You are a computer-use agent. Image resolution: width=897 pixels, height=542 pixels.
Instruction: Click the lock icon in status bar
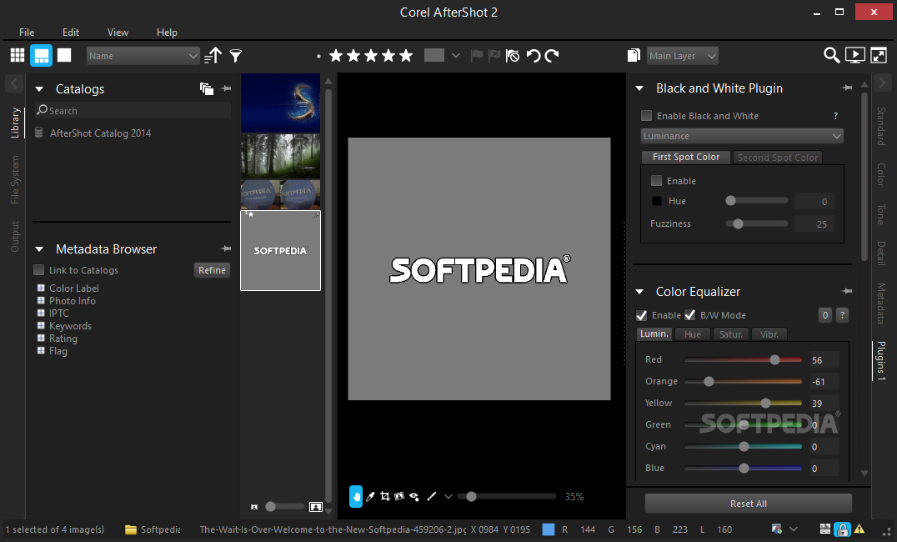coord(841,529)
